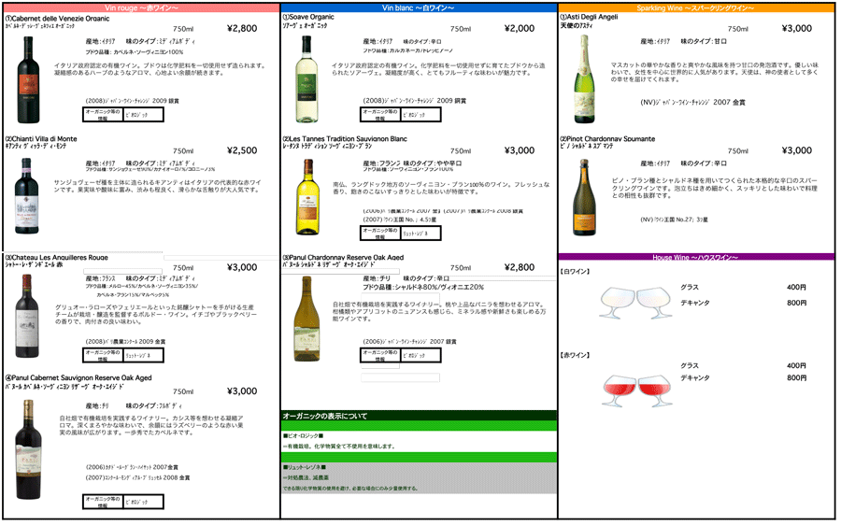Click the organic info box under Soave Organic

tap(401, 114)
